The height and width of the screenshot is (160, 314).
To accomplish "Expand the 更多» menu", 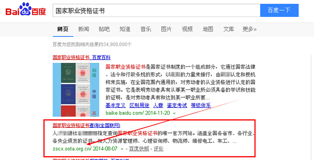I will (x=250, y=29).
